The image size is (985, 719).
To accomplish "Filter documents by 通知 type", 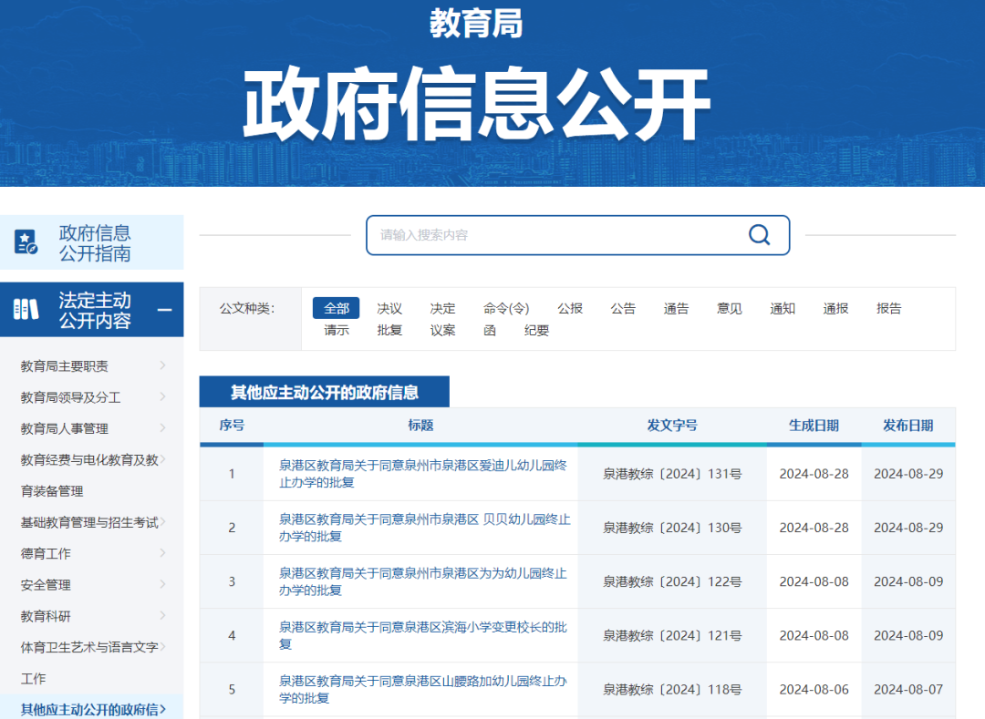I will coord(783,308).
